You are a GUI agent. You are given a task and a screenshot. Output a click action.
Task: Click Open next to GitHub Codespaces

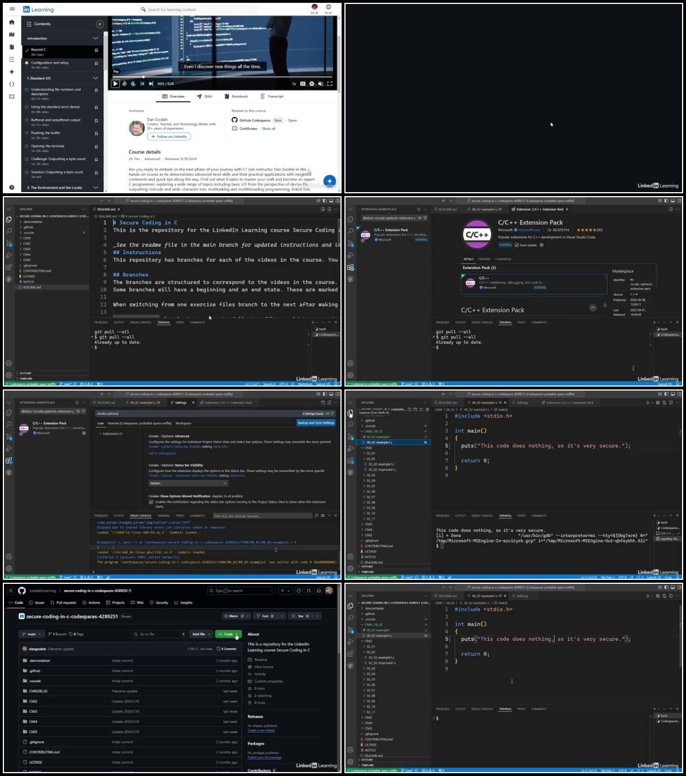tap(292, 120)
